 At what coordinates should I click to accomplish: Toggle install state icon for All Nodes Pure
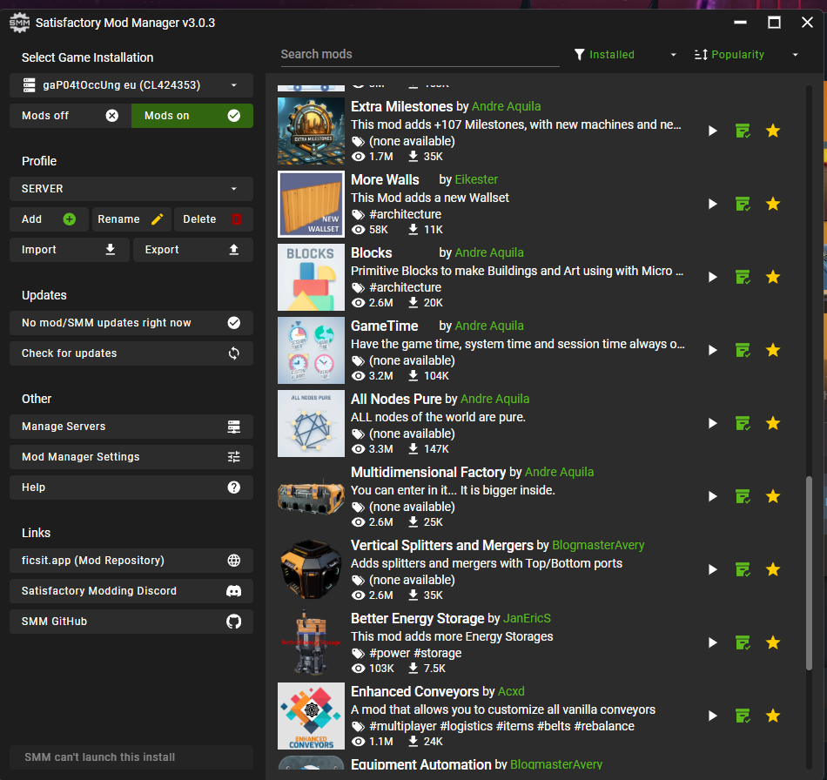tap(743, 423)
